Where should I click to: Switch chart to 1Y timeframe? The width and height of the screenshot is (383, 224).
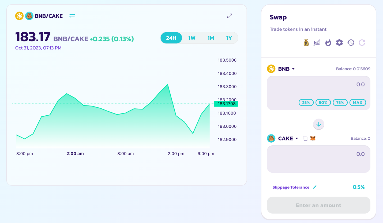click(x=229, y=38)
